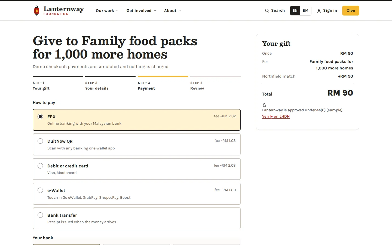Click the Lanternway lantern logo icon
The width and height of the screenshot is (392, 245).
coord(37,11)
